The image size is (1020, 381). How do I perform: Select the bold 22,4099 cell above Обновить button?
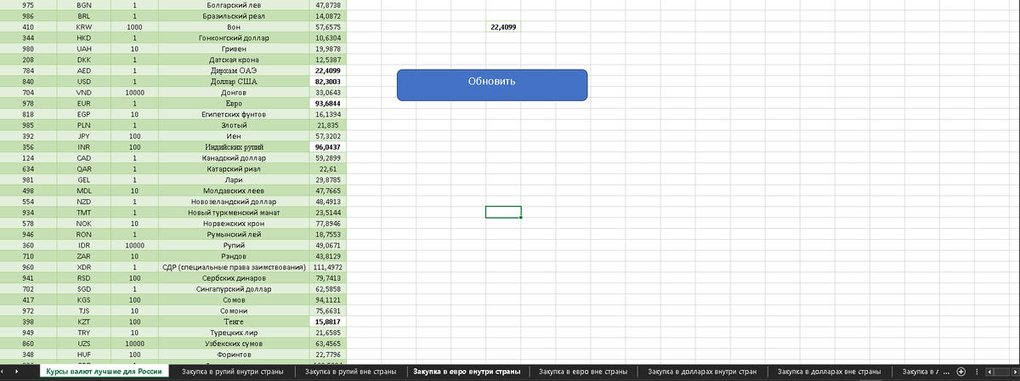tap(503, 27)
